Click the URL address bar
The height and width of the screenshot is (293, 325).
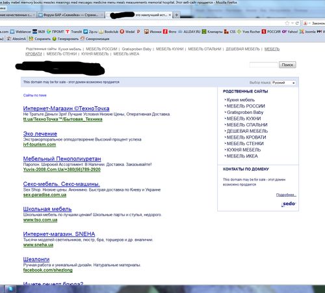coord(141,23)
